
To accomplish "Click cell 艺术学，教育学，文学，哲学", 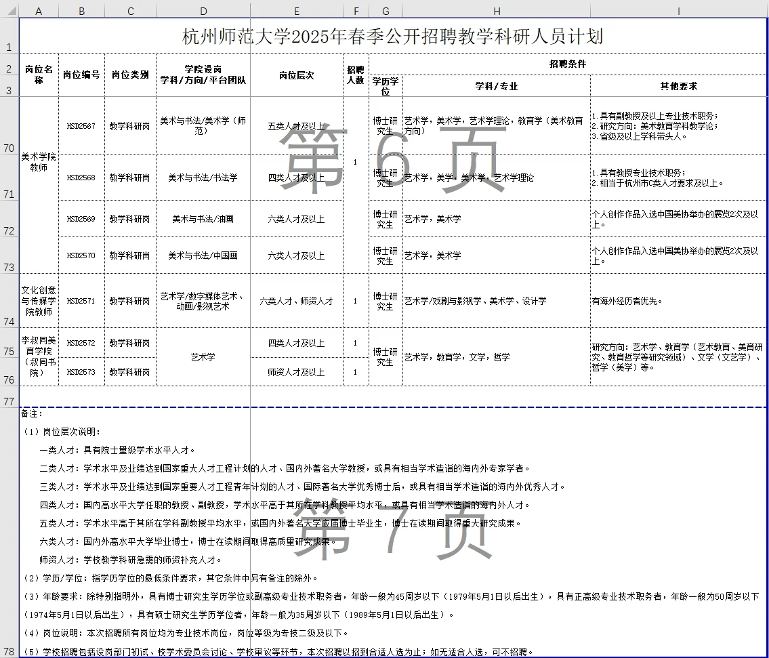I will (497, 356).
